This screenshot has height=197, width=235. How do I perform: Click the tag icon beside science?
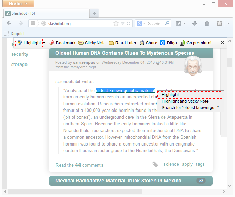pos(155,164)
